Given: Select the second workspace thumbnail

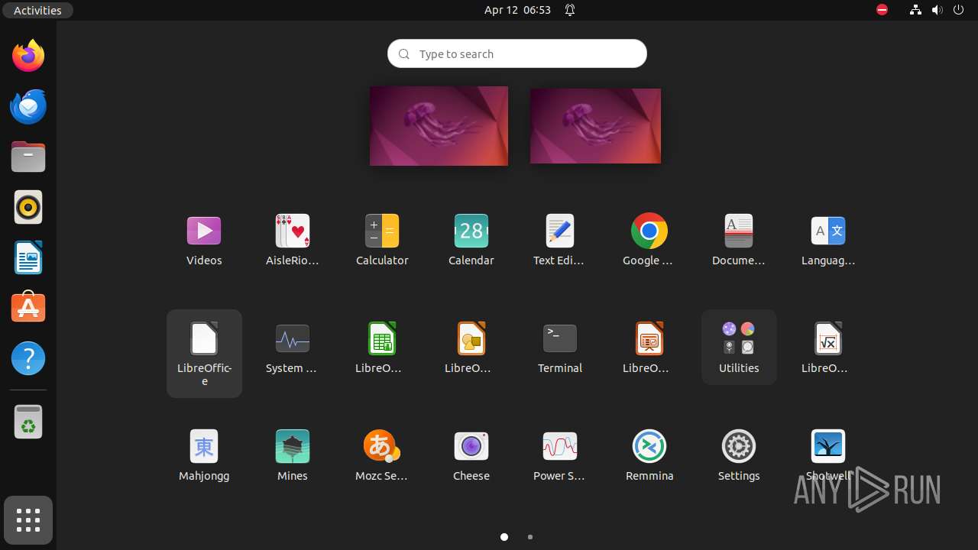Looking at the screenshot, I should (595, 126).
